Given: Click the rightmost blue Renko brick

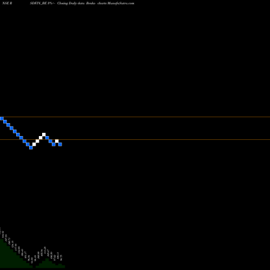Looking at the screenshot, I should (60, 144).
